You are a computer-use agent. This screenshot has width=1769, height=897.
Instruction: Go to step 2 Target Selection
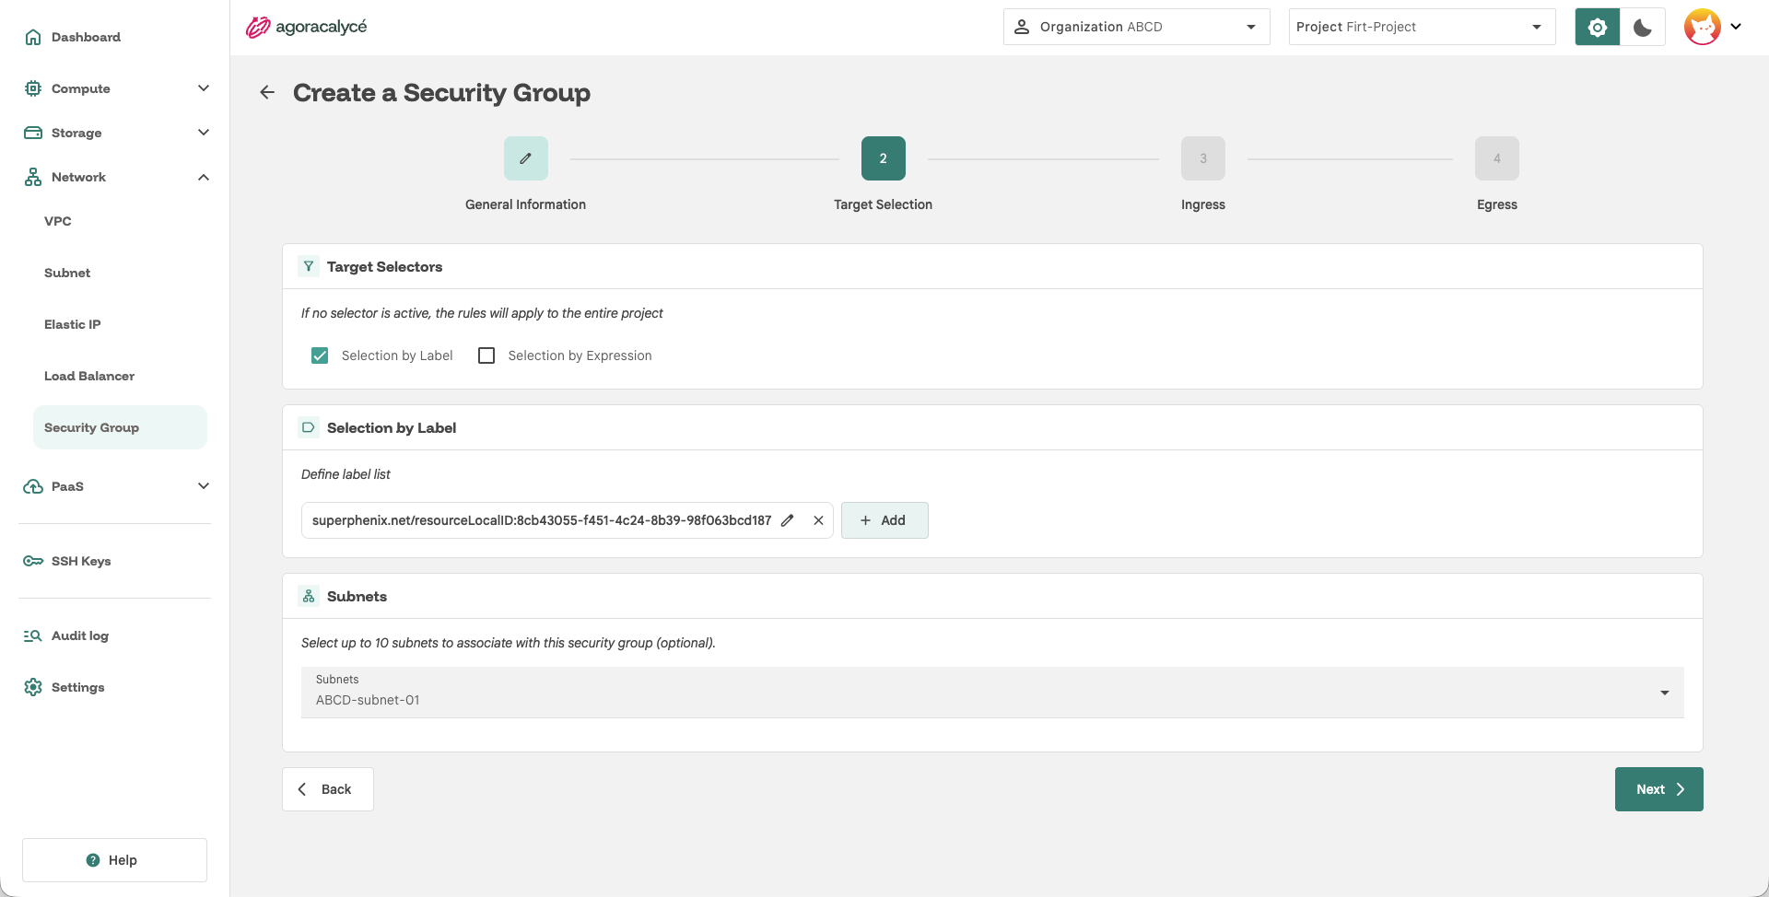point(884,158)
